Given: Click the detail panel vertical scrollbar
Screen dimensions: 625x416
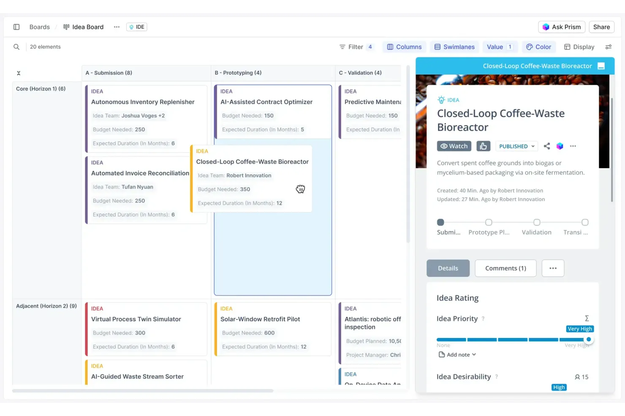Looking at the screenshot, I should pos(612,150).
